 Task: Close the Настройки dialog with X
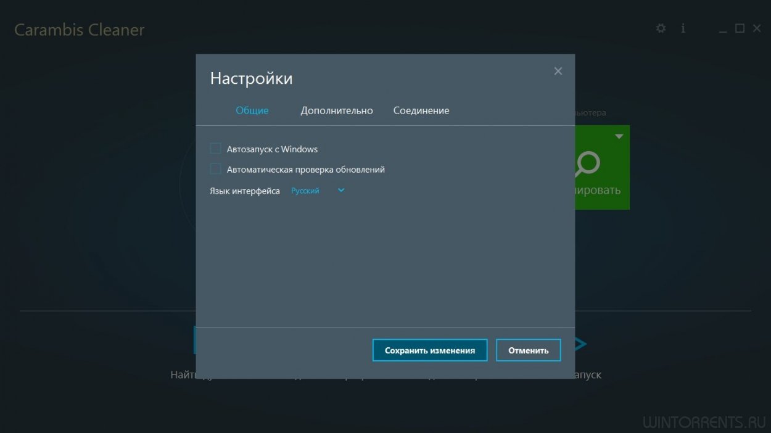point(558,71)
